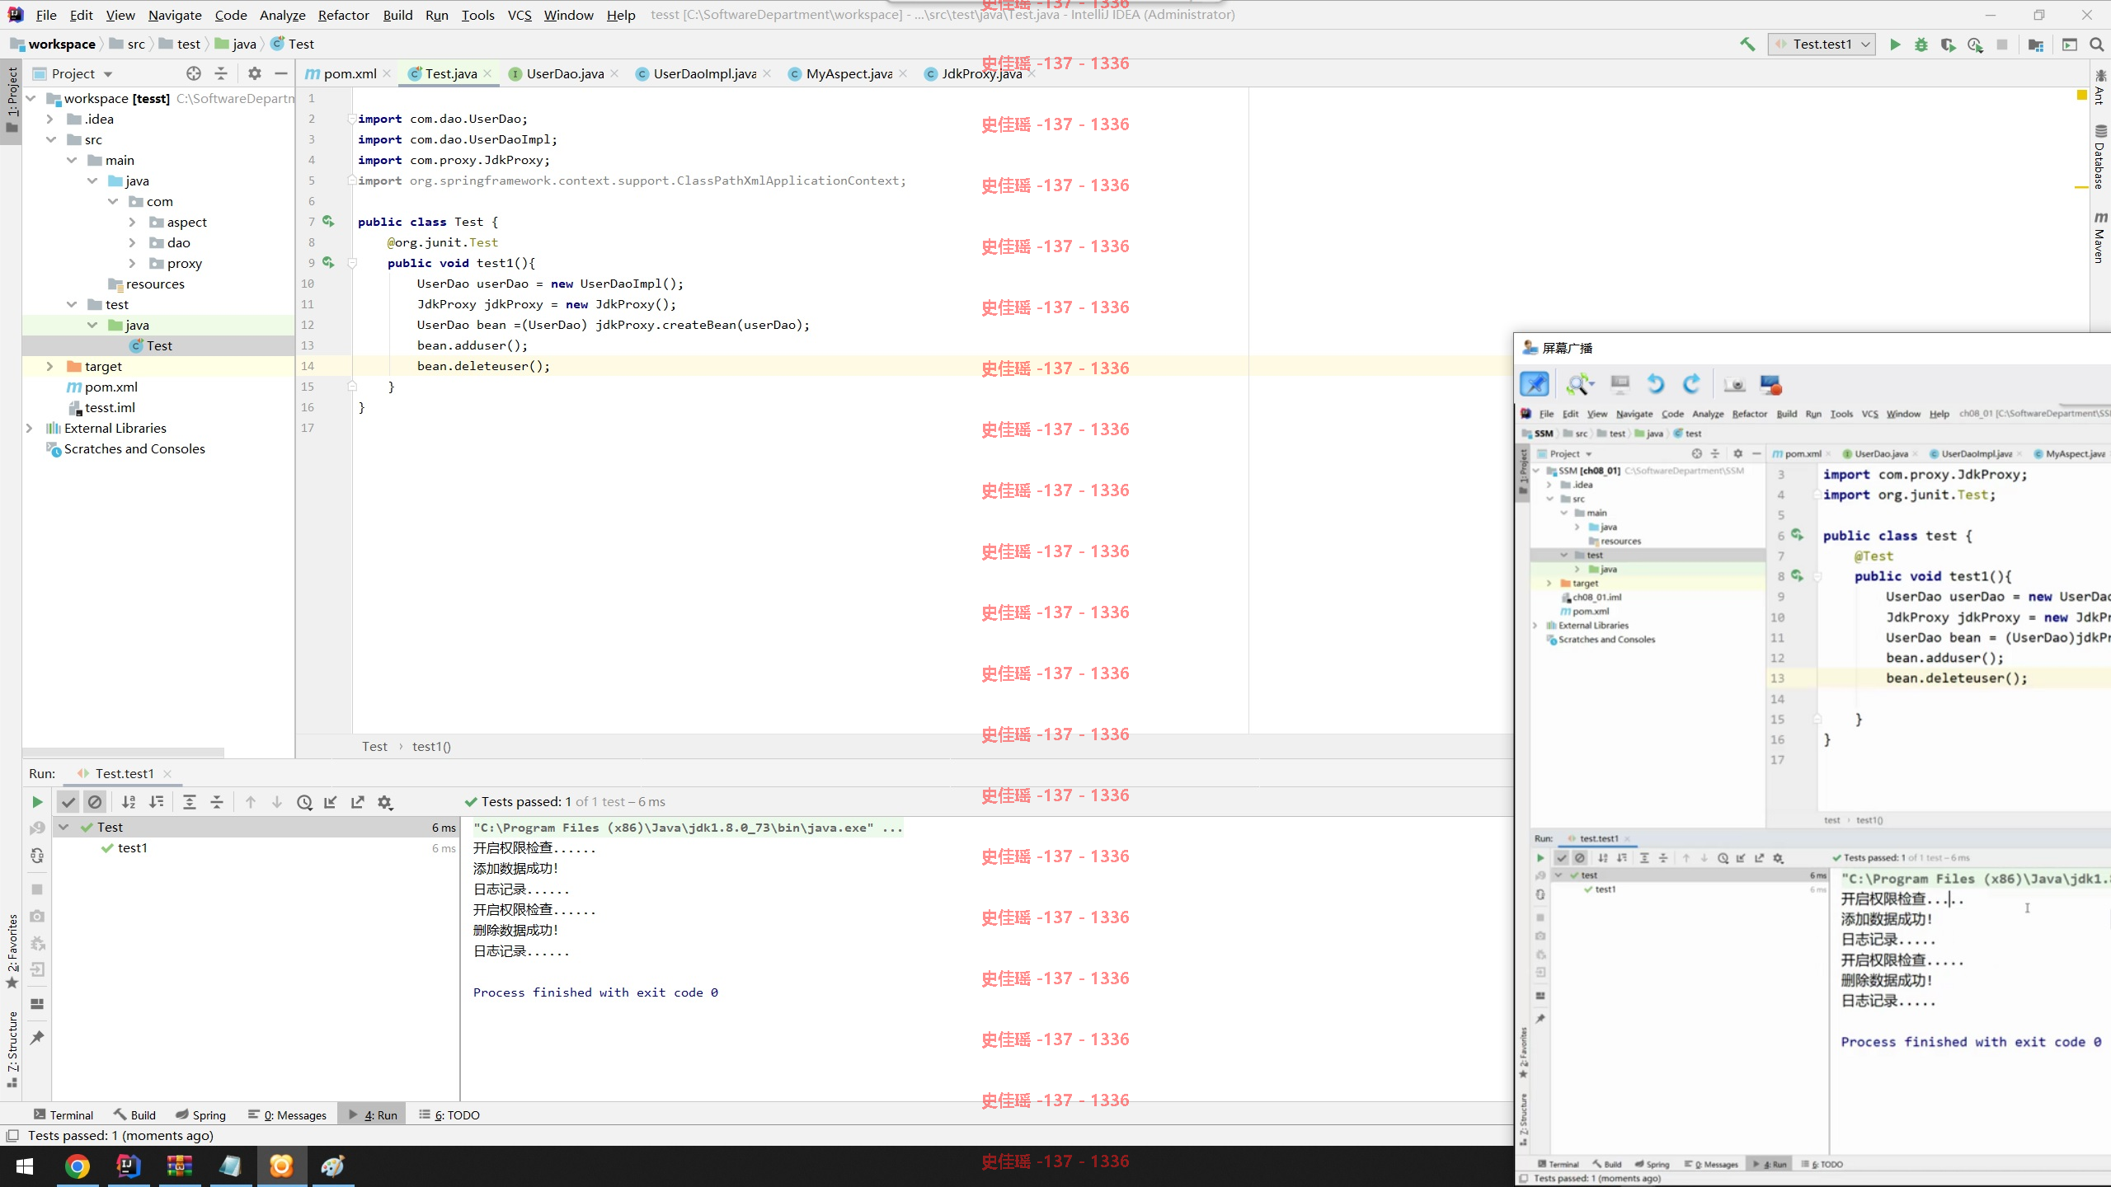2111x1187 pixels.
Task: Hide the Project panel with the minus icon
Action: [280, 73]
